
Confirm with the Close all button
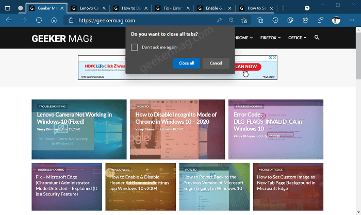pos(187,63)
